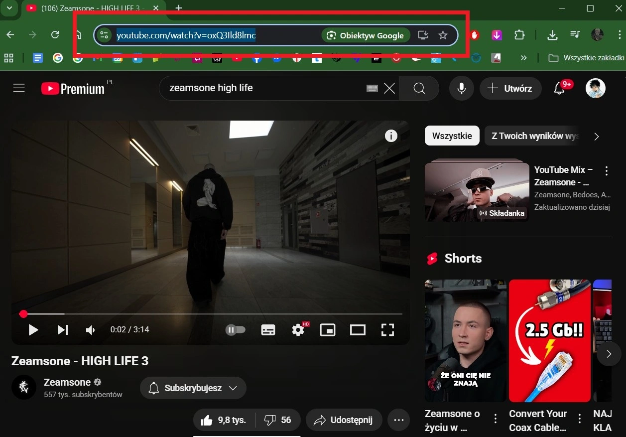This screenshot has height=437, width=626.
Task: Open the site information icon in address bar
Action: [104, 35]
